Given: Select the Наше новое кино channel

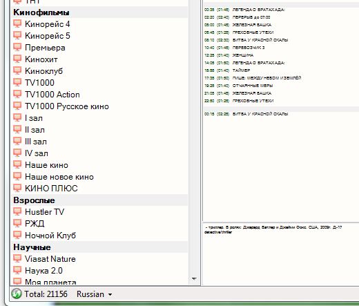Looking at the screenshot, I should pyautogui.click(x=59, y=177).
